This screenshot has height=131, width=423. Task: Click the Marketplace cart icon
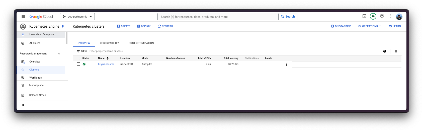click(23, 85)
